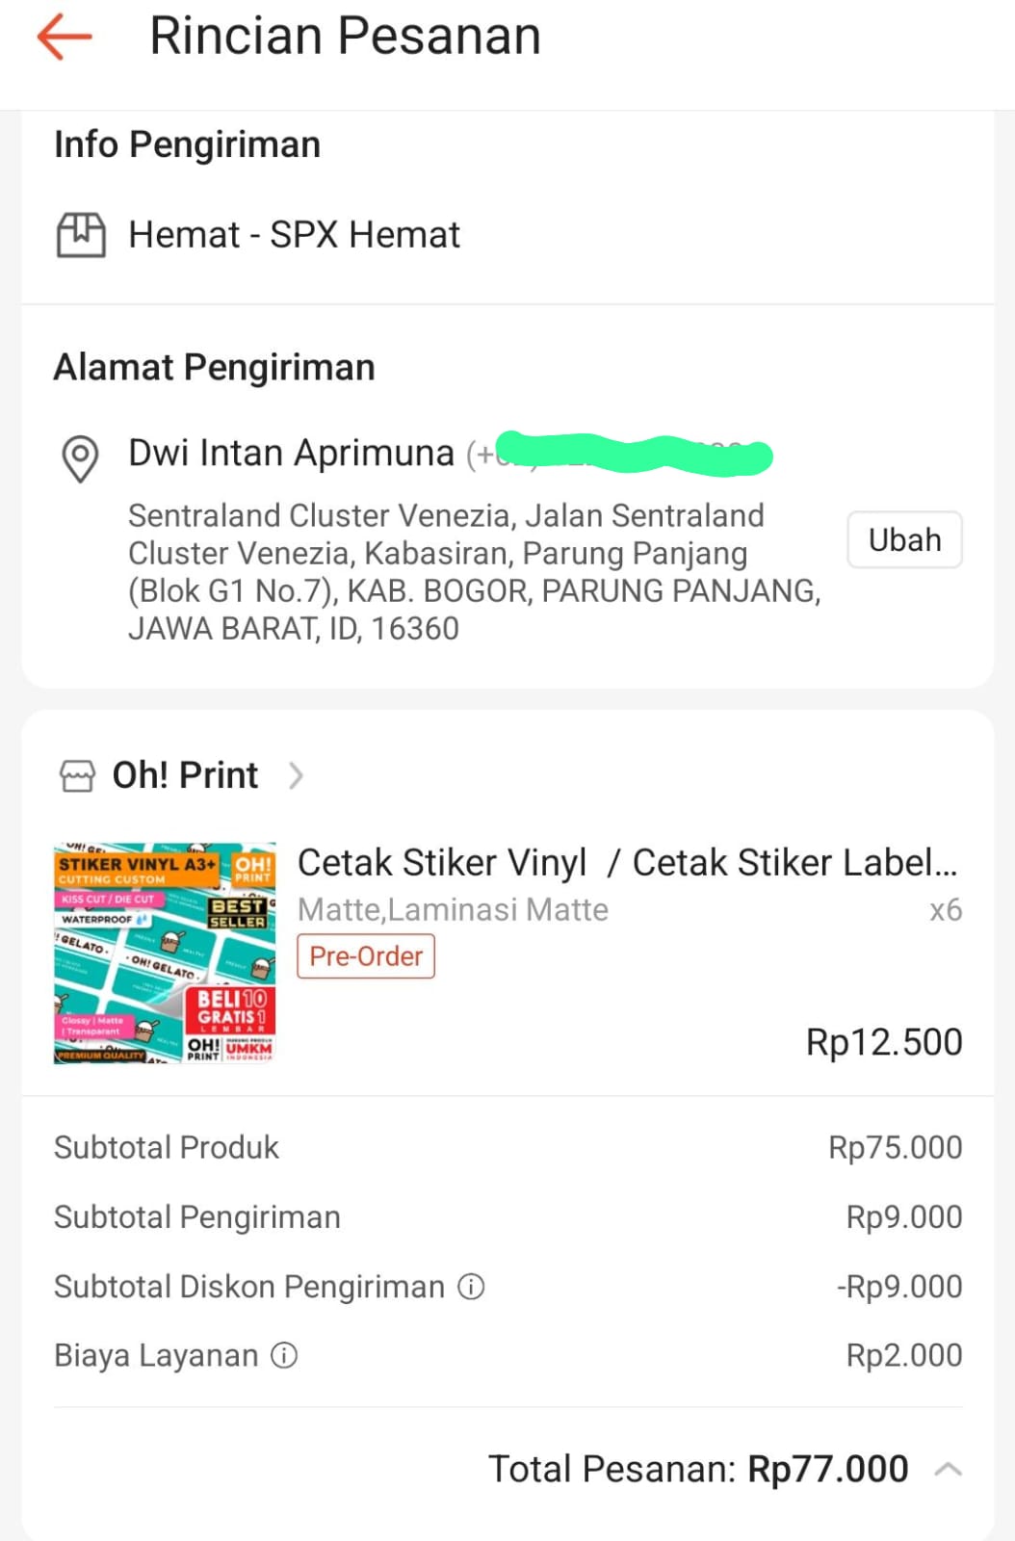Open Cetak Stiker Vinyl product title
The height and width of the screenshot is (1541, 1015).
click(x=627, y=863)
